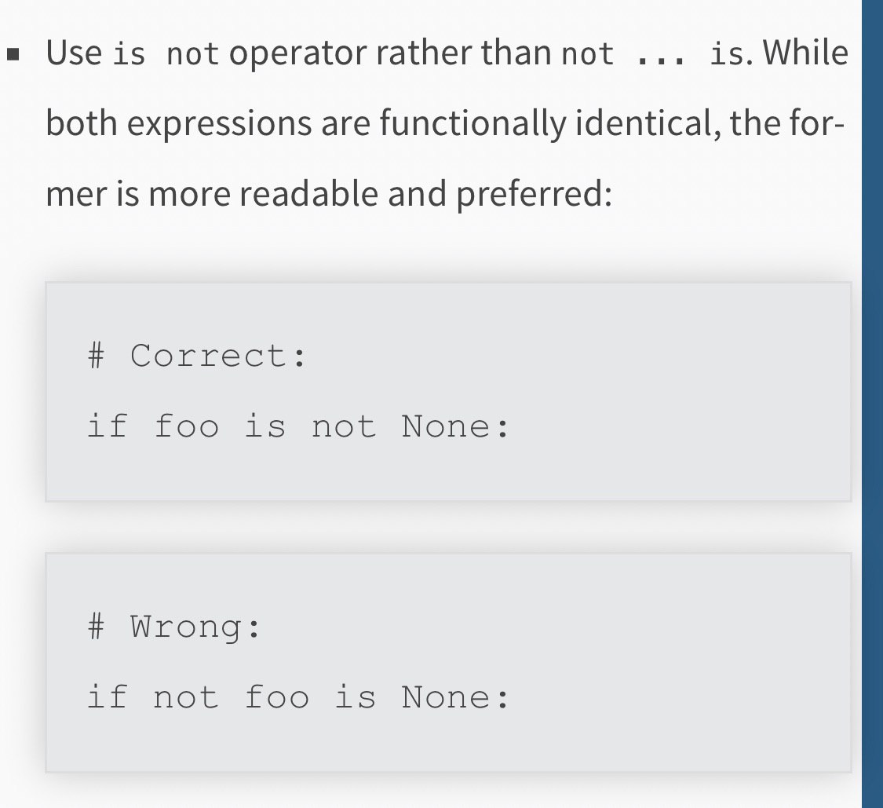Click 'foo' in the Correct code example

186,426
